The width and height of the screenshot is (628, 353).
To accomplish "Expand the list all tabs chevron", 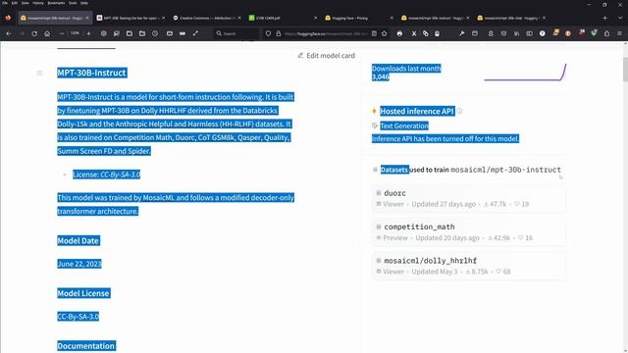I will tap(620, 18).
